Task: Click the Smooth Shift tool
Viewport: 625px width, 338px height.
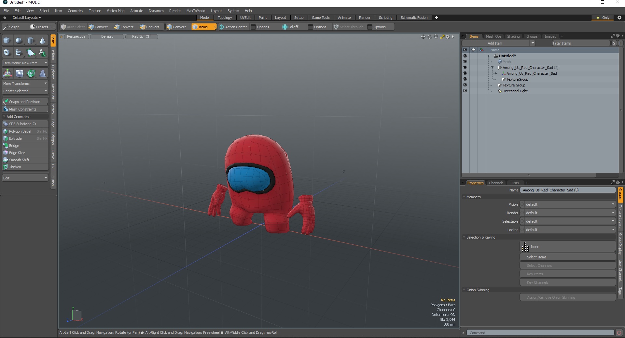Action: tap(25, 160)
